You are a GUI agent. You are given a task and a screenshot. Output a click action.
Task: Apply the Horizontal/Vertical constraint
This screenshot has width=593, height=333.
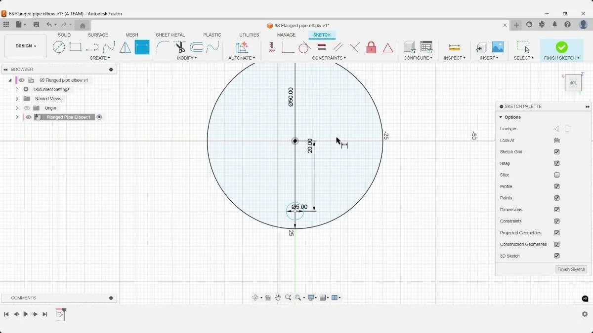pos(272,47)
